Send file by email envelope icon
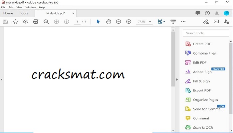Image resolution: width=233 pixels, height=133 pixels. tap(216, 22)
